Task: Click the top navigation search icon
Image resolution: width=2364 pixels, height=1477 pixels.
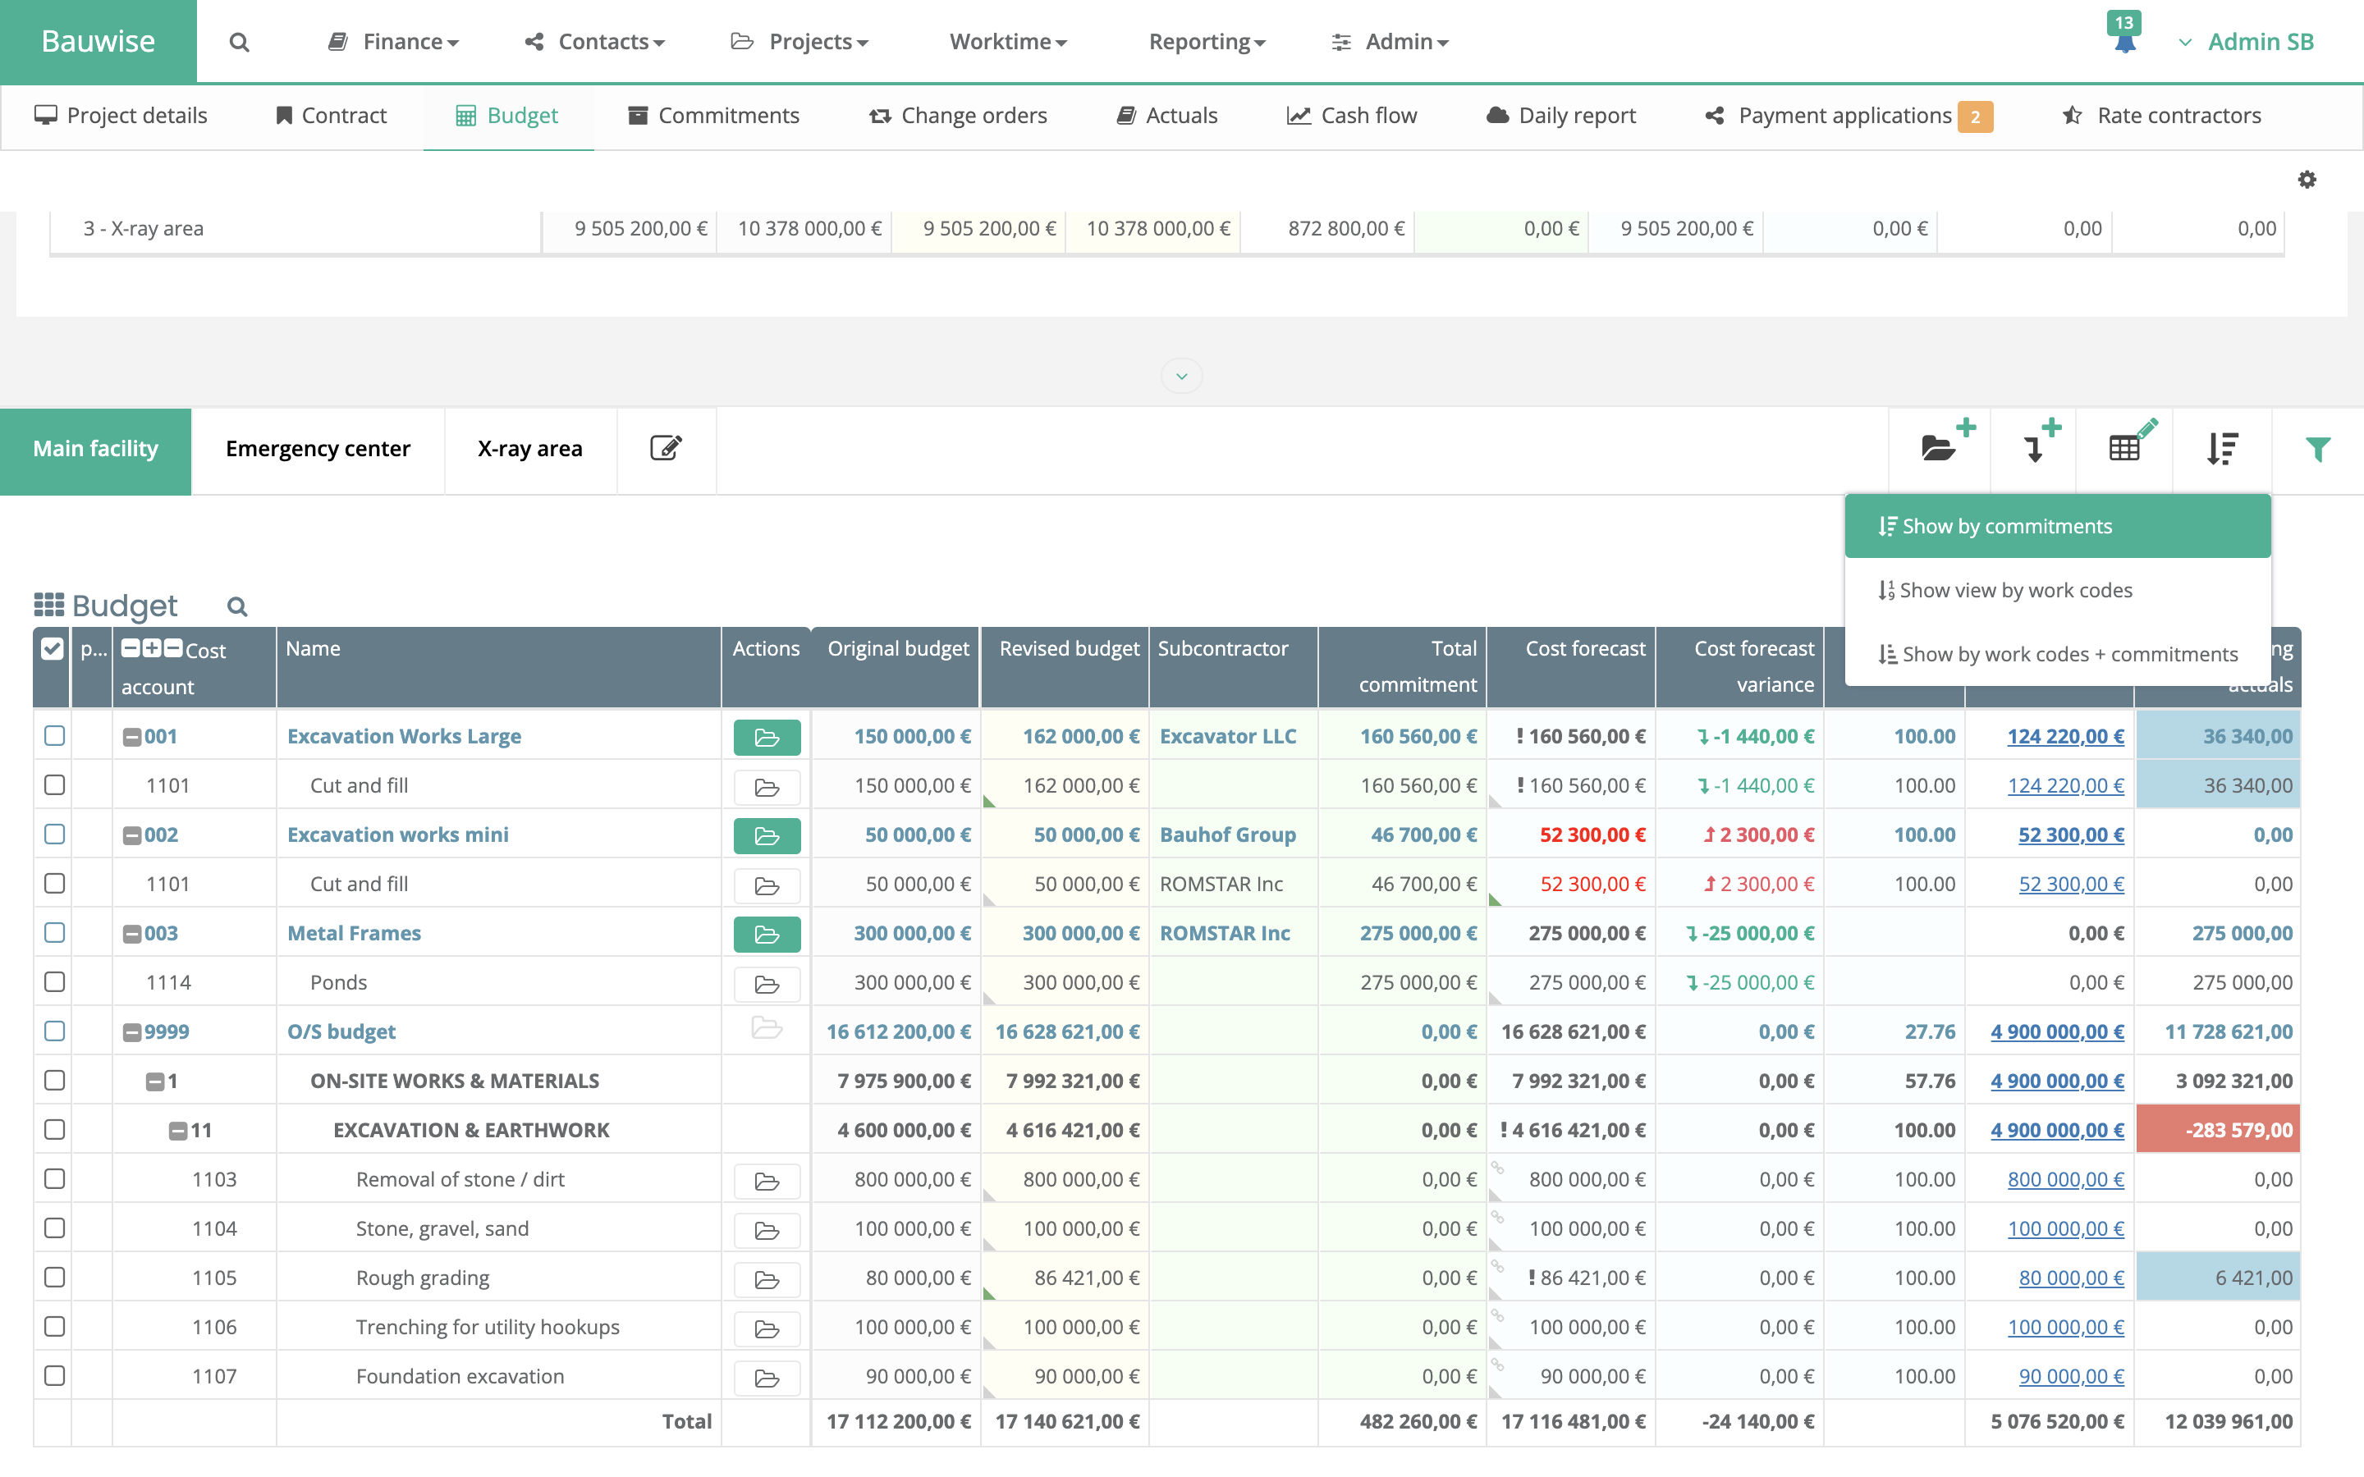Action: [x=238, y=42]
